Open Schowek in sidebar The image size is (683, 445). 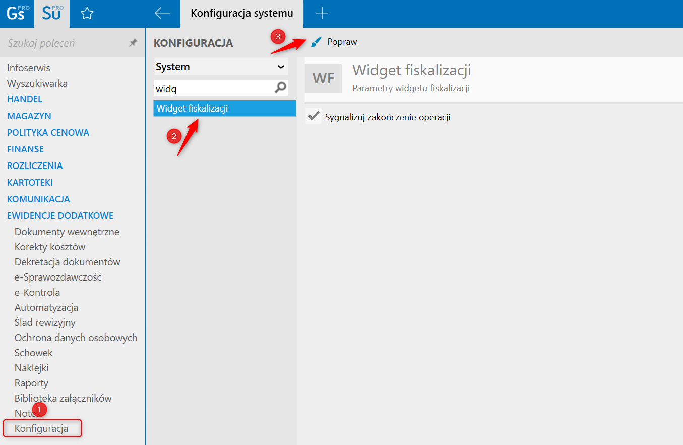(x=34, y=353)
